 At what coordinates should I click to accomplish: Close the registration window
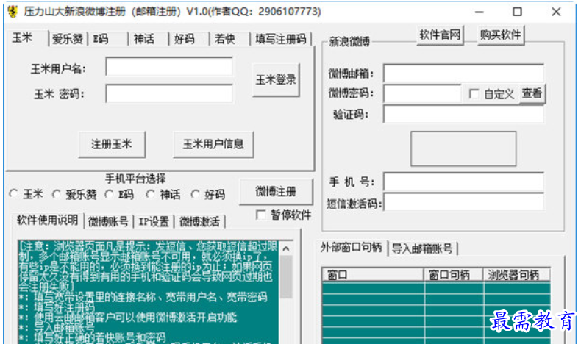556,12
